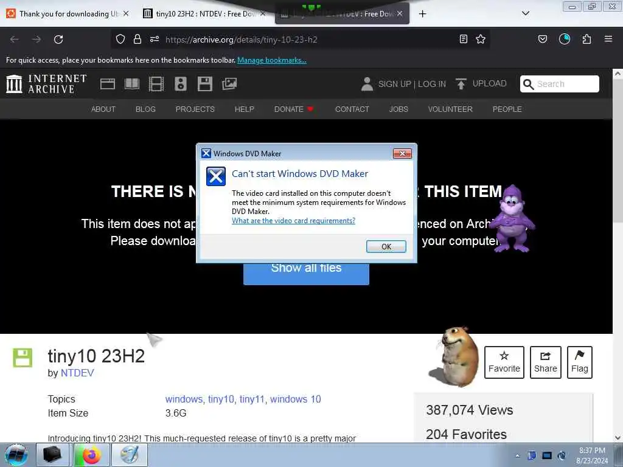Open the PEOPLE menu item
The image size is (623, 467).
point(507,109)
